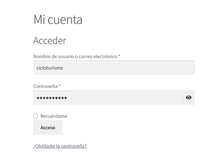This screenshot has height=154, width=203.
Task: Follow the forgotten password recovery link
Action: [x=60, y=146]
